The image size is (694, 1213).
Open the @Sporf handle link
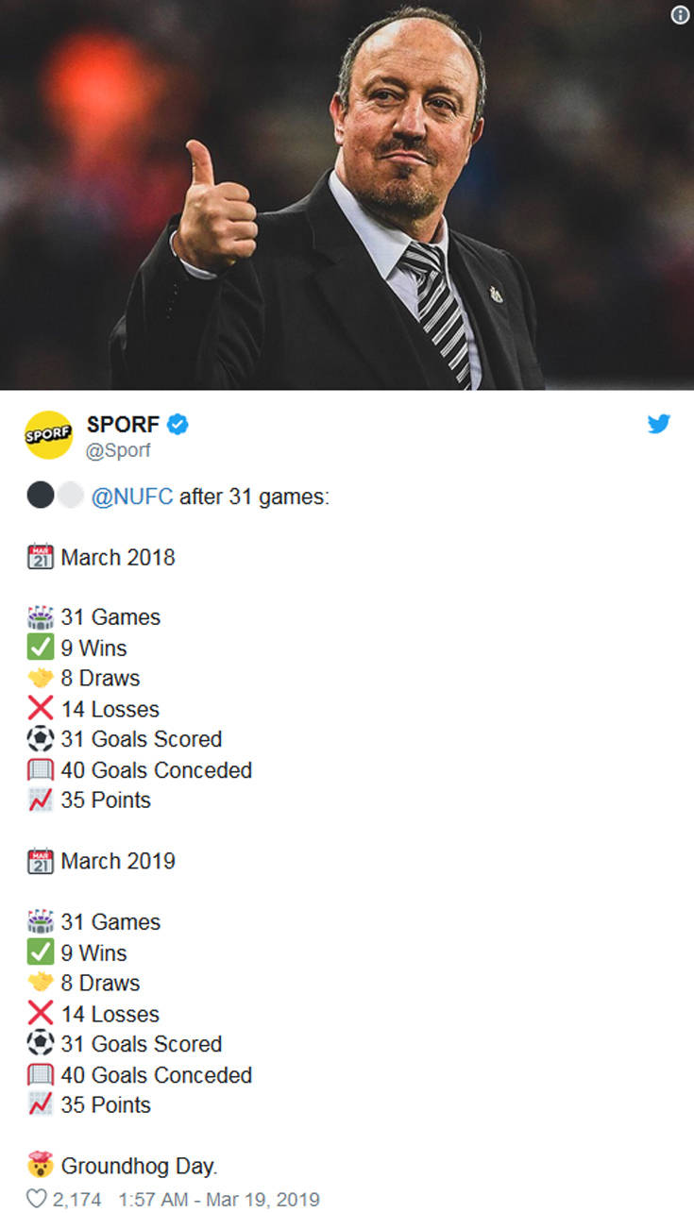(x=118, y=450)
